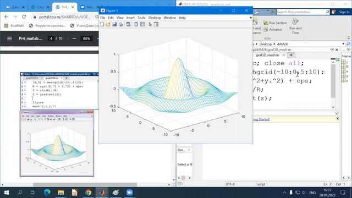Click the editor vertical scrollbar down arrow
Image resolution: width=352 pixels, height=198 pixels.
[333, 107]
